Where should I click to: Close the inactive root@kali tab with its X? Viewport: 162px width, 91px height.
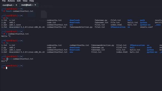coord(16,5)
